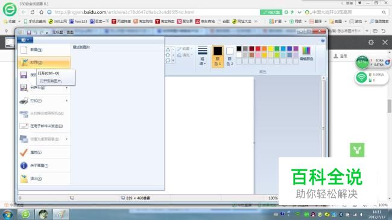Click the Open (打开) folder icon
Viewport: 392px width, 220px height.
24,62
